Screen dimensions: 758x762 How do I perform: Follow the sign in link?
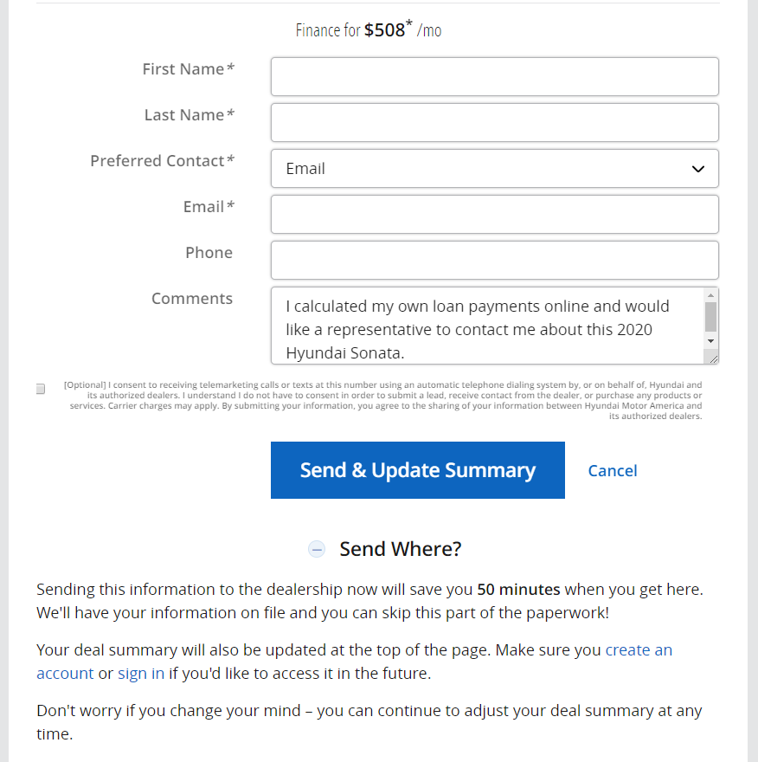141,674
